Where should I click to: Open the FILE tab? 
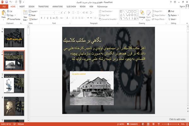click(x=4, y=7)
